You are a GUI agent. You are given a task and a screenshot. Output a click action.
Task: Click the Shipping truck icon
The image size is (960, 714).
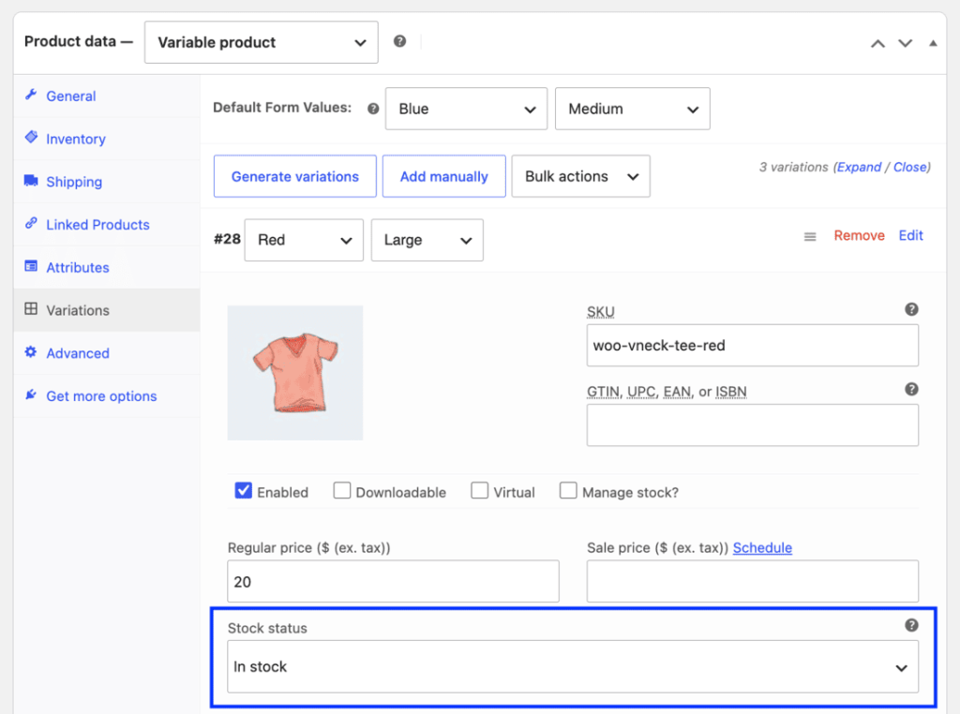(x=31, y=181)
